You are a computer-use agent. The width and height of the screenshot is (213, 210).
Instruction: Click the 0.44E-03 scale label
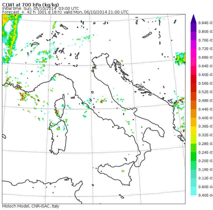pyautogui.click(x=206, y=109)
